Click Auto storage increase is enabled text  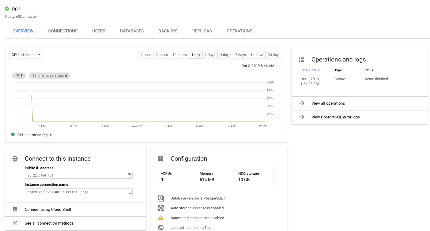coord(197,208)
